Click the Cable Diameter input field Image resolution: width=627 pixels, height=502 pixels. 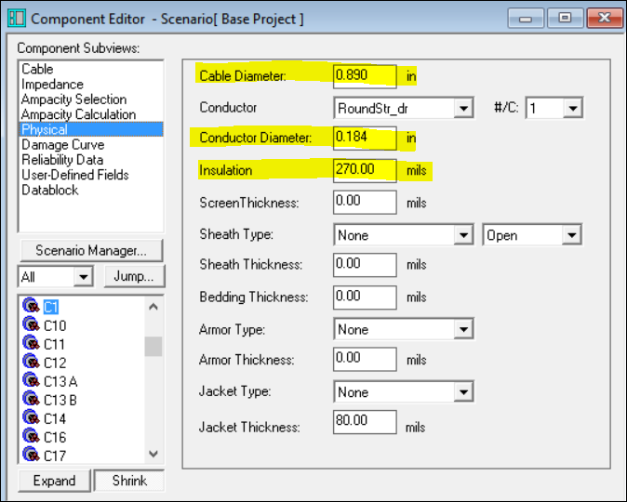pos(365,76)
